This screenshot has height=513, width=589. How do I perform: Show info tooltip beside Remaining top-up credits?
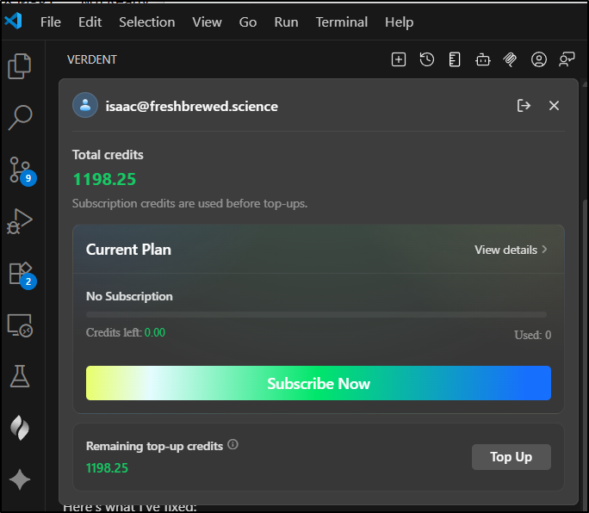[233, 446]
